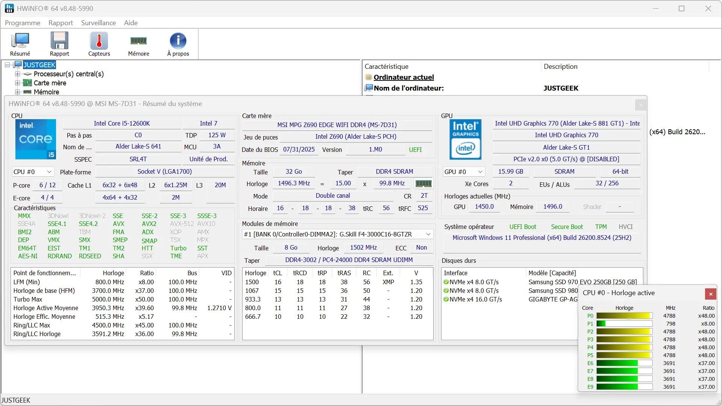Click the P1 core clock bar
722x406 pixels.
click(x=624, y=324)
